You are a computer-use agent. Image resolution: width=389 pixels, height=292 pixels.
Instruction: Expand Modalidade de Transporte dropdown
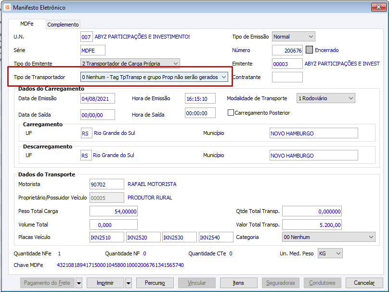coord(326,98)
